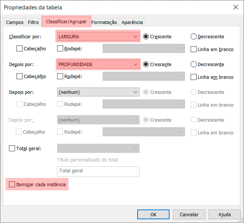Open the Filtro tab
244x223 pixels.
click(33, 23)
